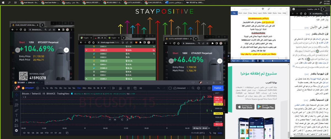
Task: Select the Fib retracement tool in TradingView
Action: tap(17, 105)
